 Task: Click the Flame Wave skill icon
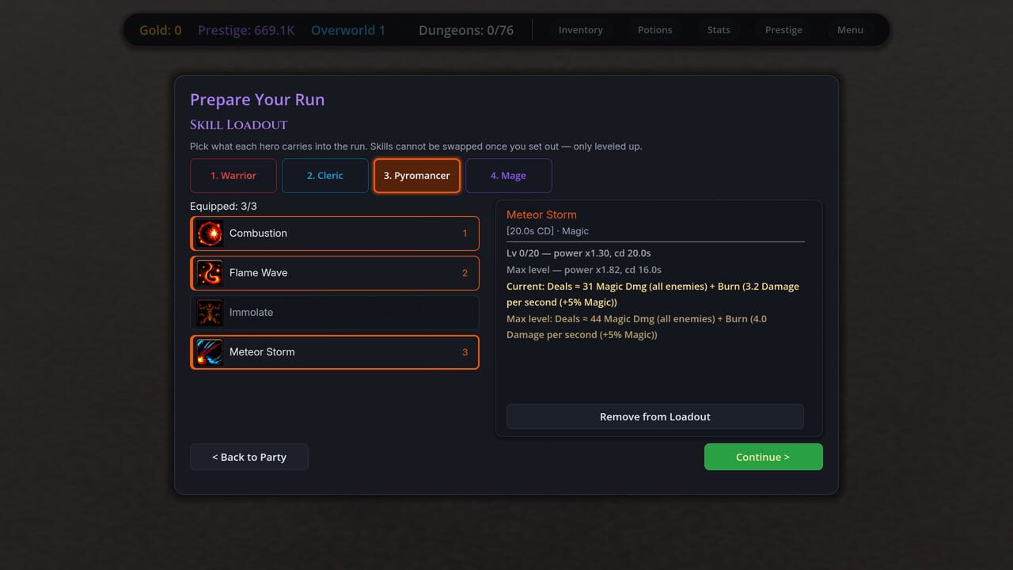pos(210,273)
